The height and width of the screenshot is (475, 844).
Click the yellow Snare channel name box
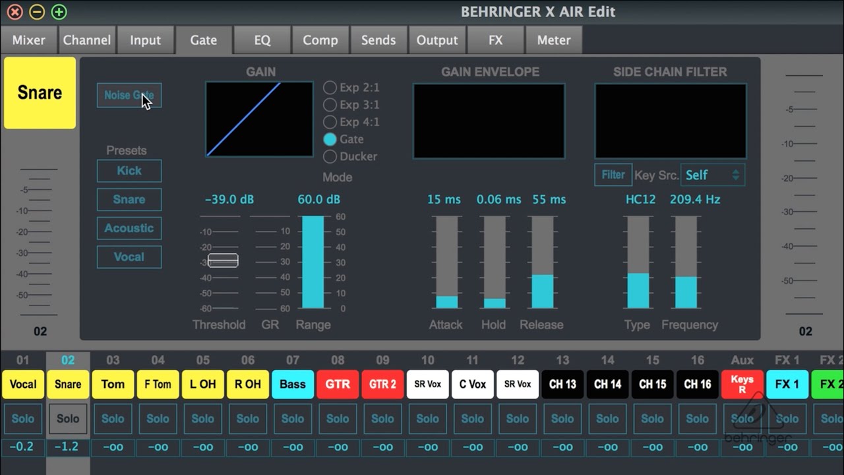pos(40,93)
